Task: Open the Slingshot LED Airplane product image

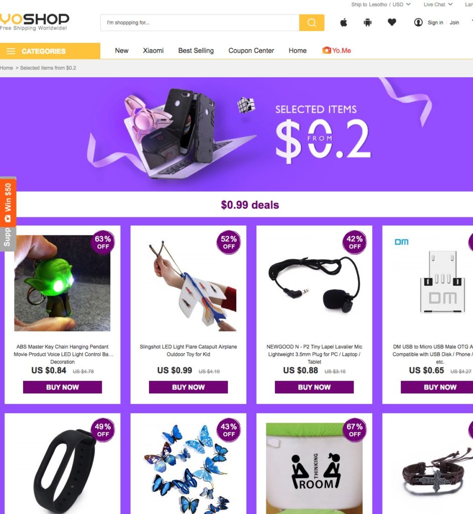Action: (x=189, y=284)
